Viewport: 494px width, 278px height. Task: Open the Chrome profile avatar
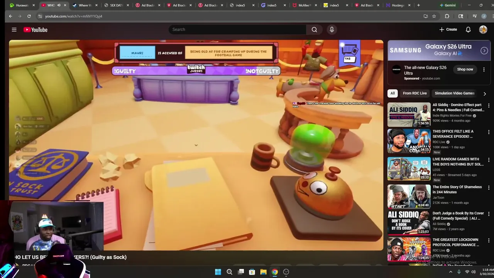click(484, 16)
